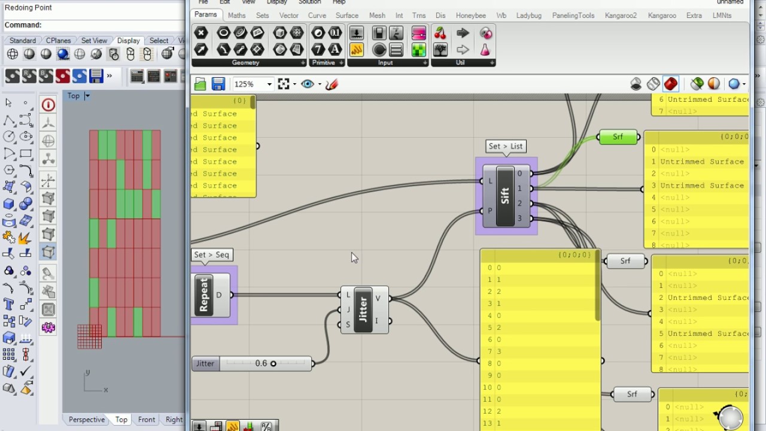Click Rhino blue floppy save icon
The image size is (766, 431).
click(x=96, y=76)
